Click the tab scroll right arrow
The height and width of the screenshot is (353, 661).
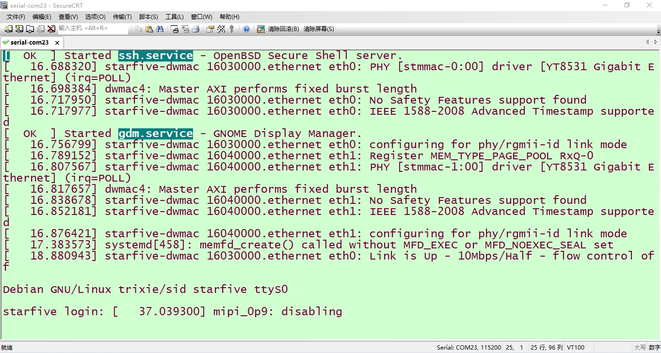pyautogui.click(x=655, y=42)
